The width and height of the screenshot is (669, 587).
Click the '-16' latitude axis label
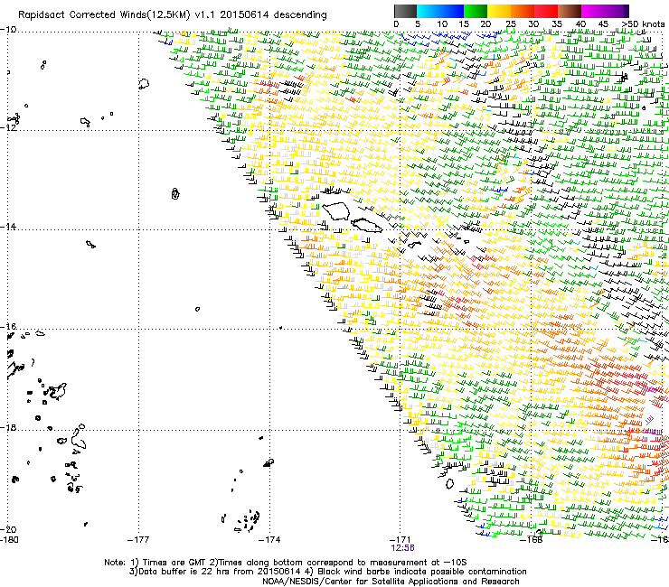(x=8, y=327)
